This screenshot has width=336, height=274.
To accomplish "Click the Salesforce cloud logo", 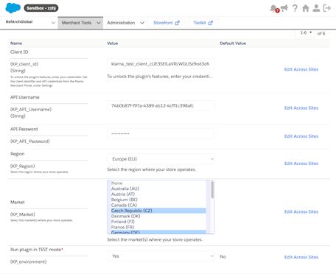I will pyautogui.click(x=13, y=8).
